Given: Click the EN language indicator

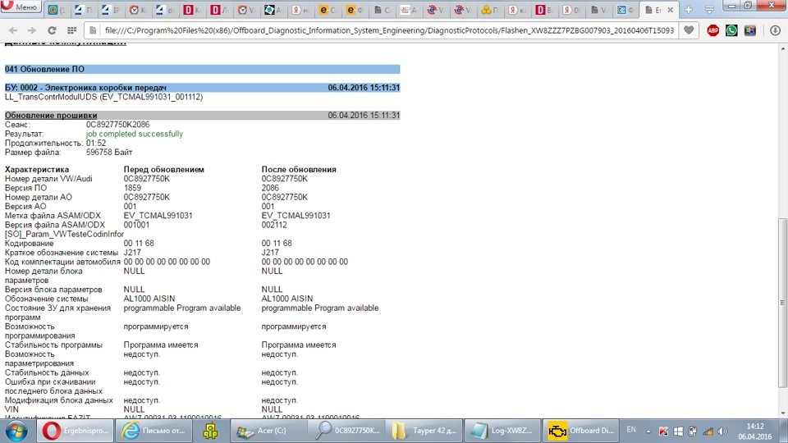Looking at the screenshot, I should coord(631,430).
